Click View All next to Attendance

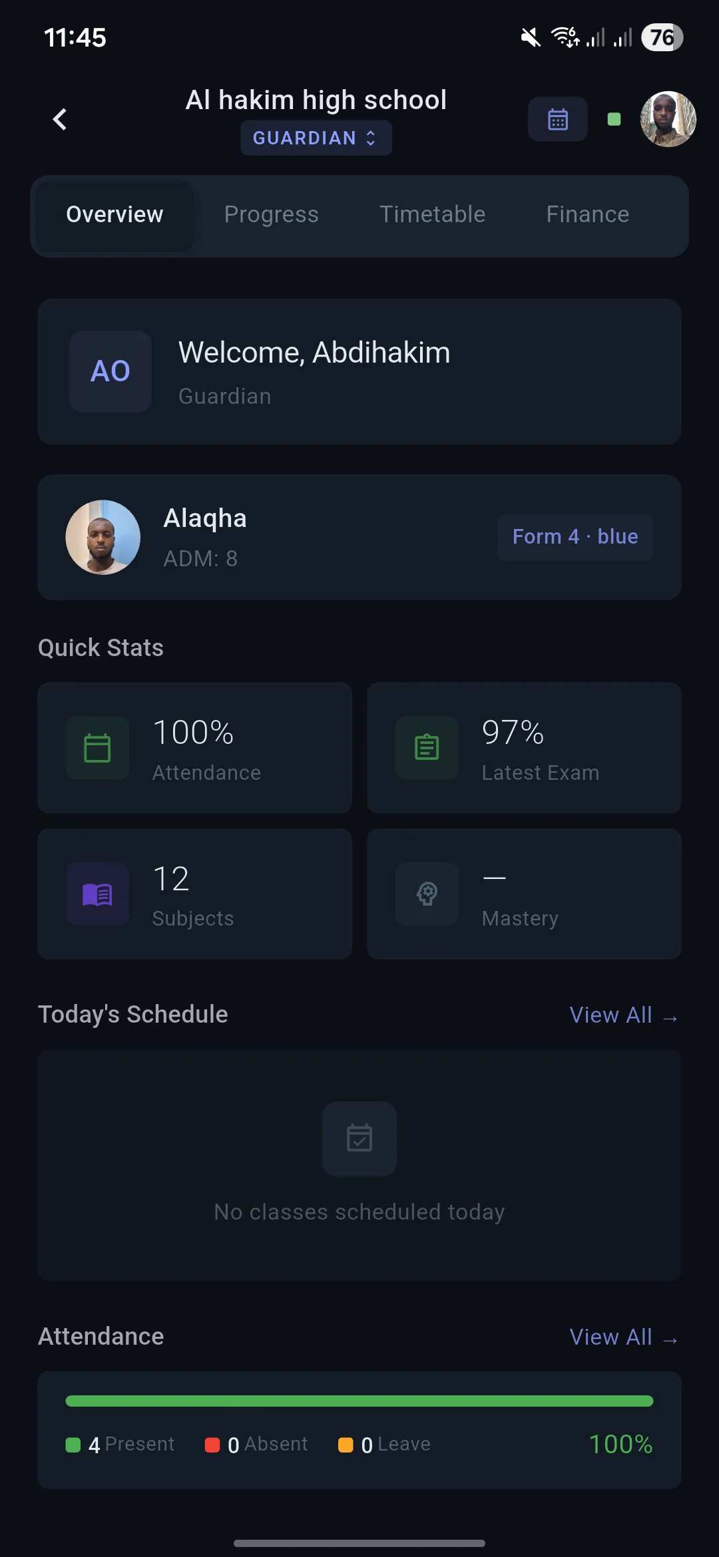pos(623,1337)
